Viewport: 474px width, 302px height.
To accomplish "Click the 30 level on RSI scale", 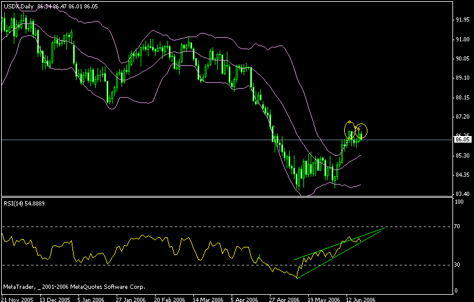I will coord(457,265).
